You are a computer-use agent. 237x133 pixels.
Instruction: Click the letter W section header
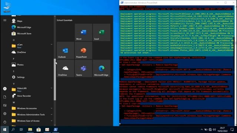tap(14, 102)
